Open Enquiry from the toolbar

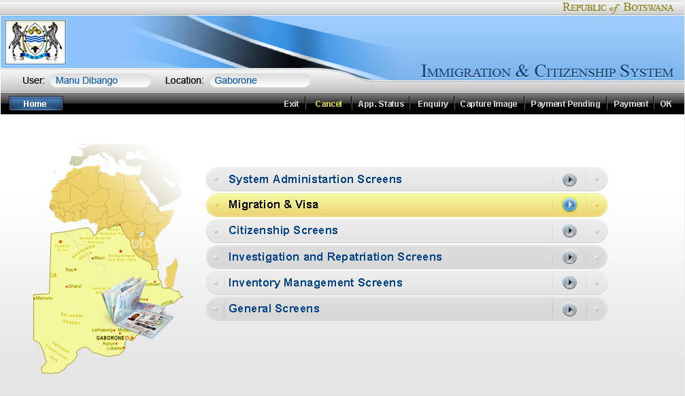click(433, 104)
